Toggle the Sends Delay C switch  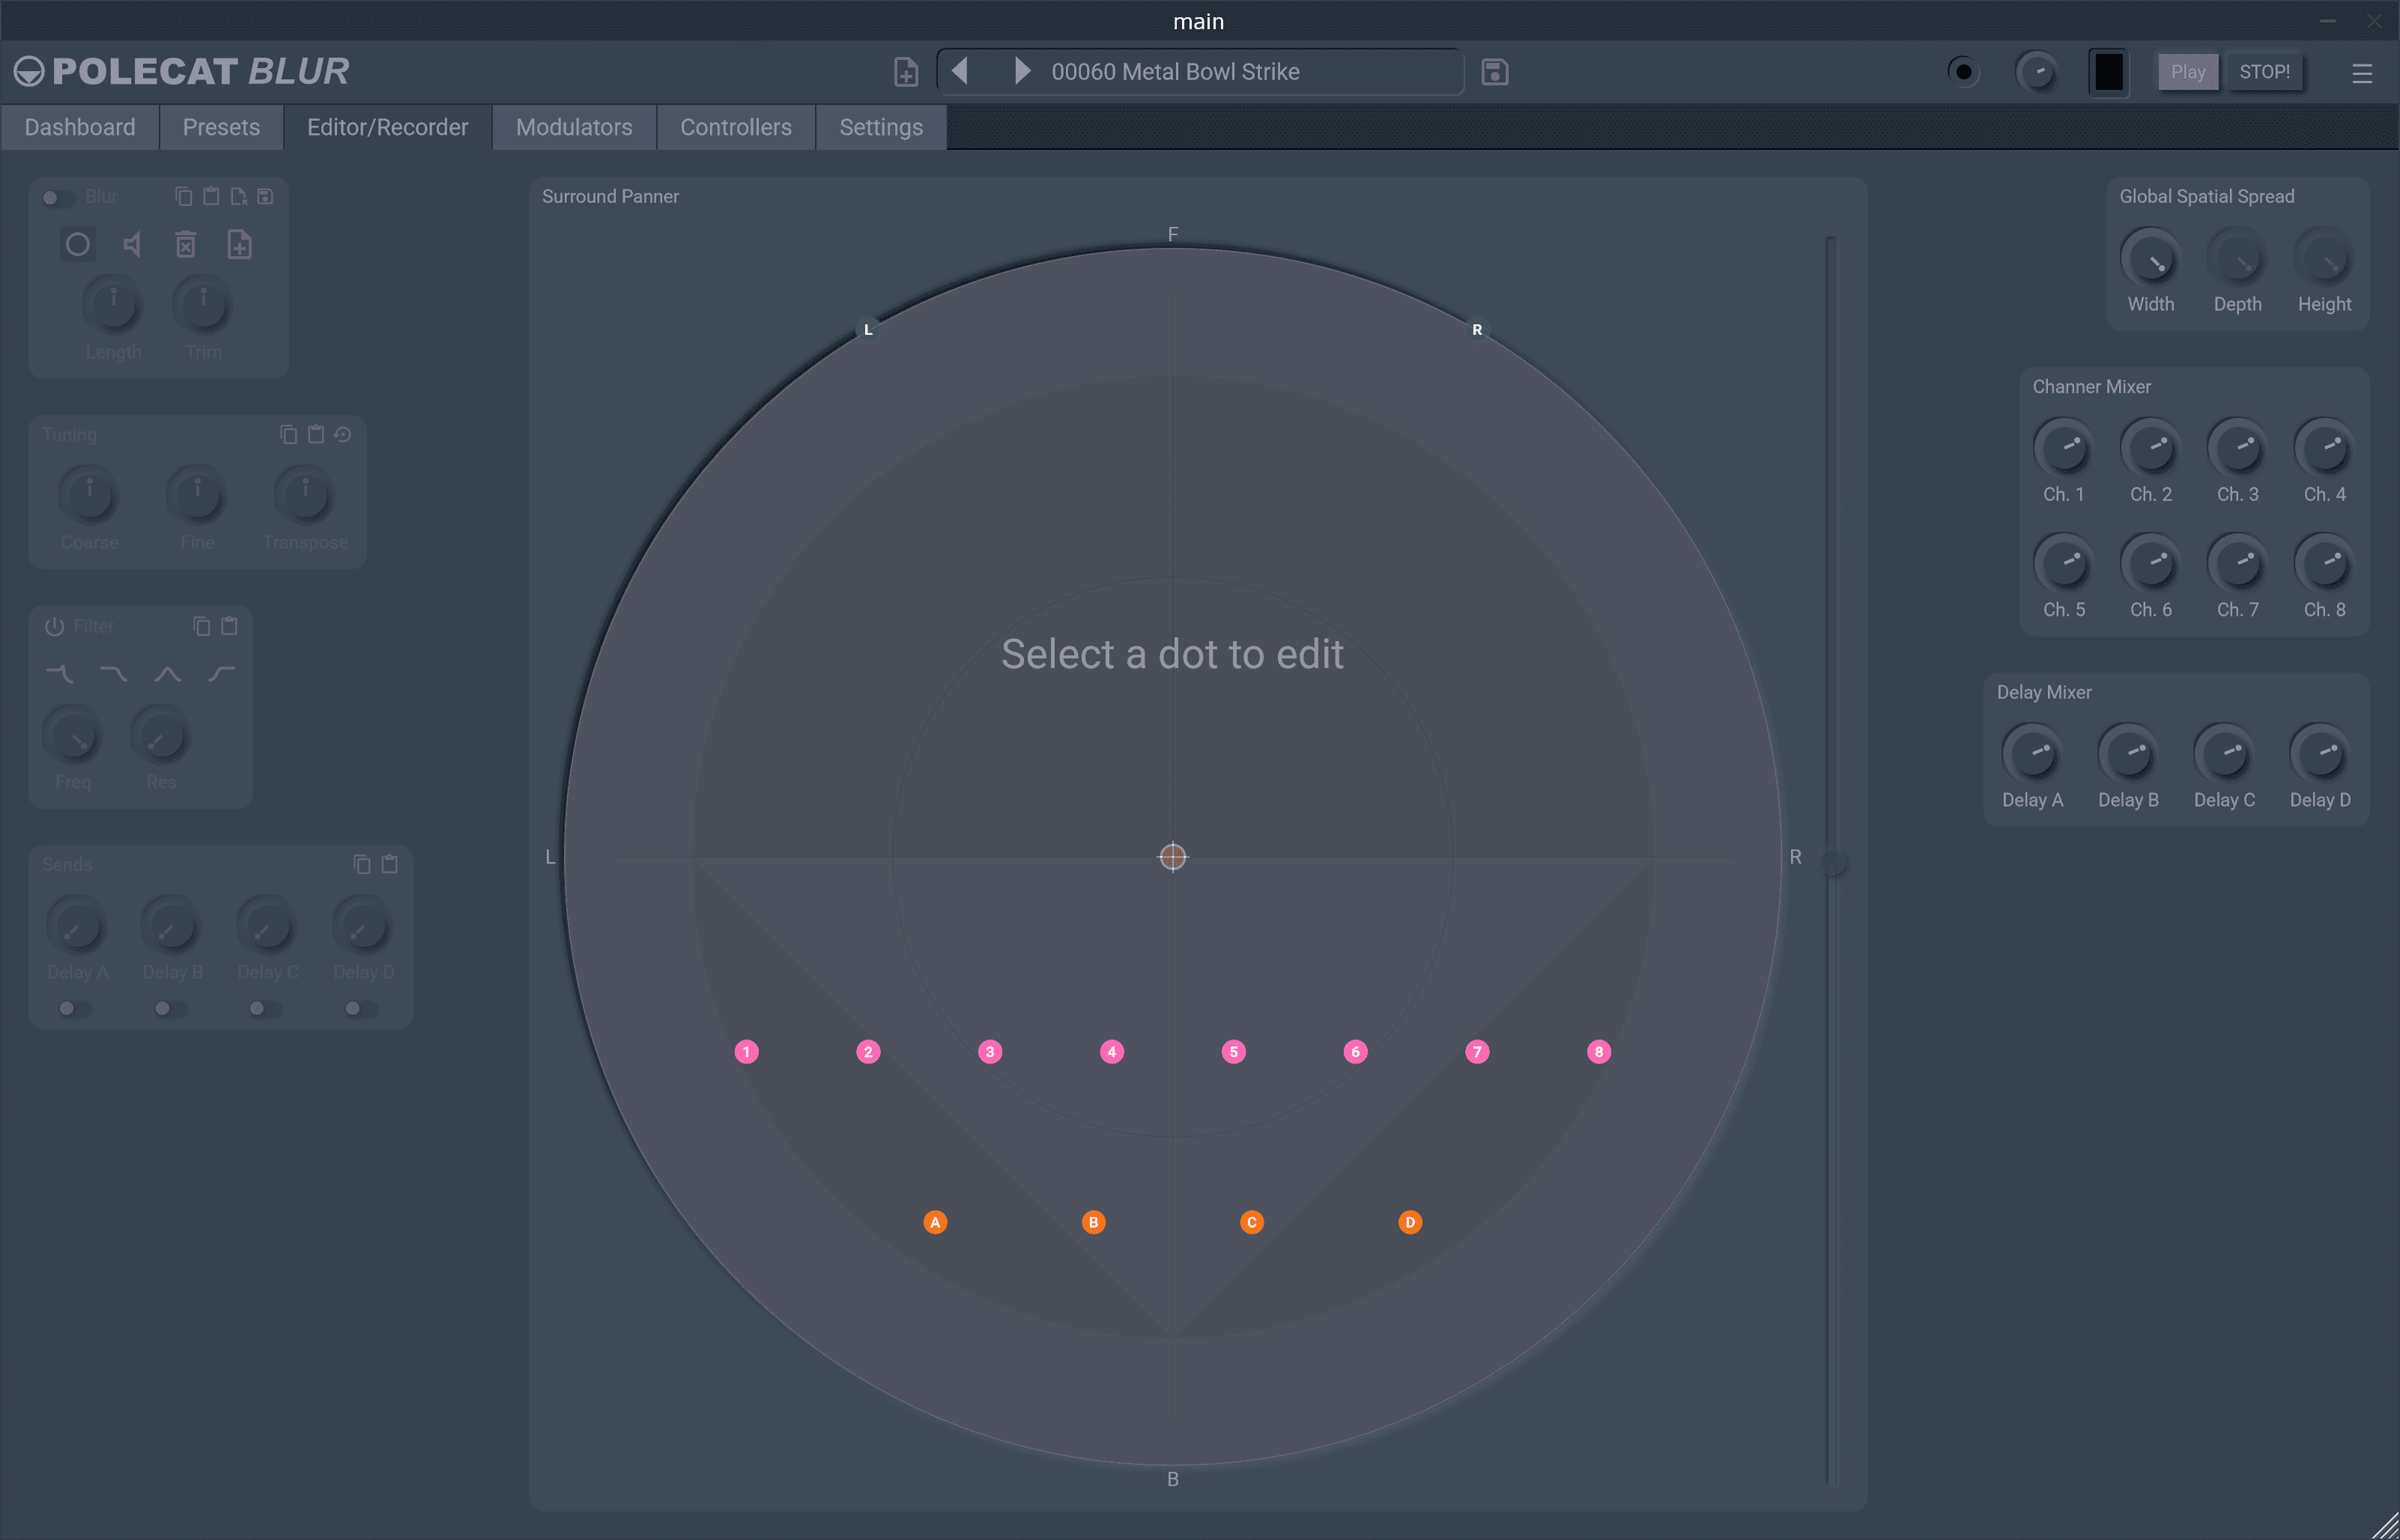265,1008
